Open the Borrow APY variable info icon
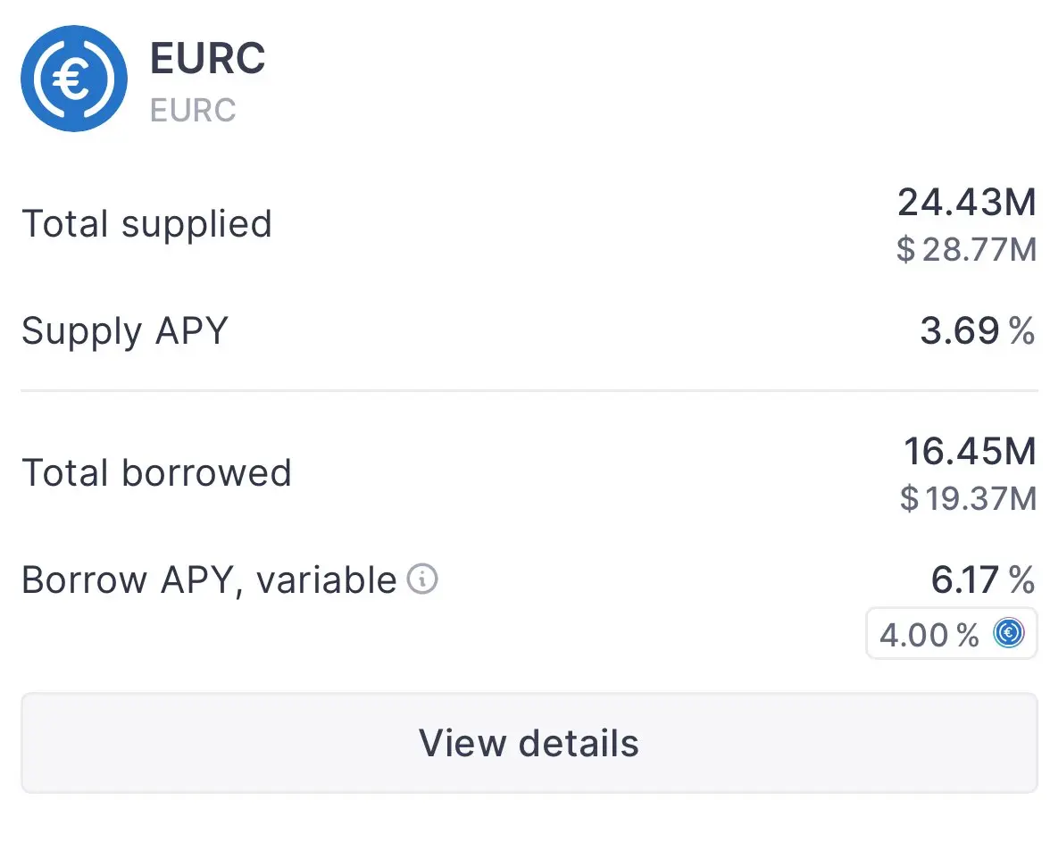 pyautogui.click(x=422, y=579)
